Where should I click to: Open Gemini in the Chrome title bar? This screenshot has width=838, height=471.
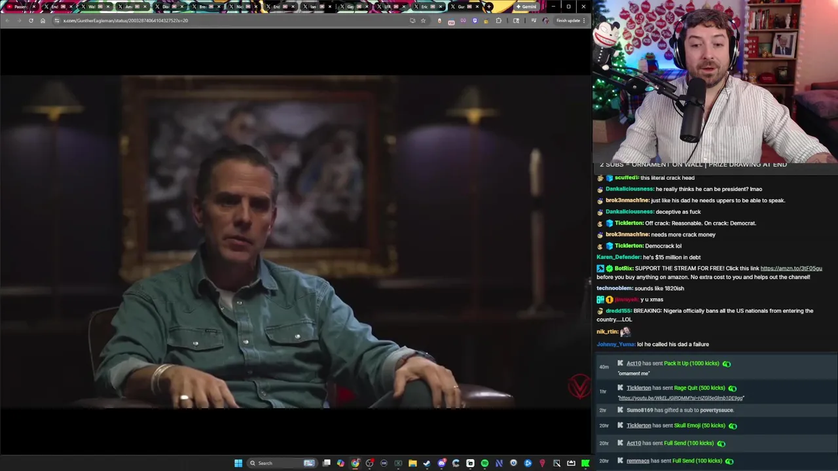point(526,7)
